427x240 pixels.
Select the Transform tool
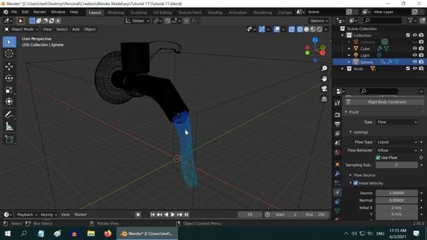point(9,101)
